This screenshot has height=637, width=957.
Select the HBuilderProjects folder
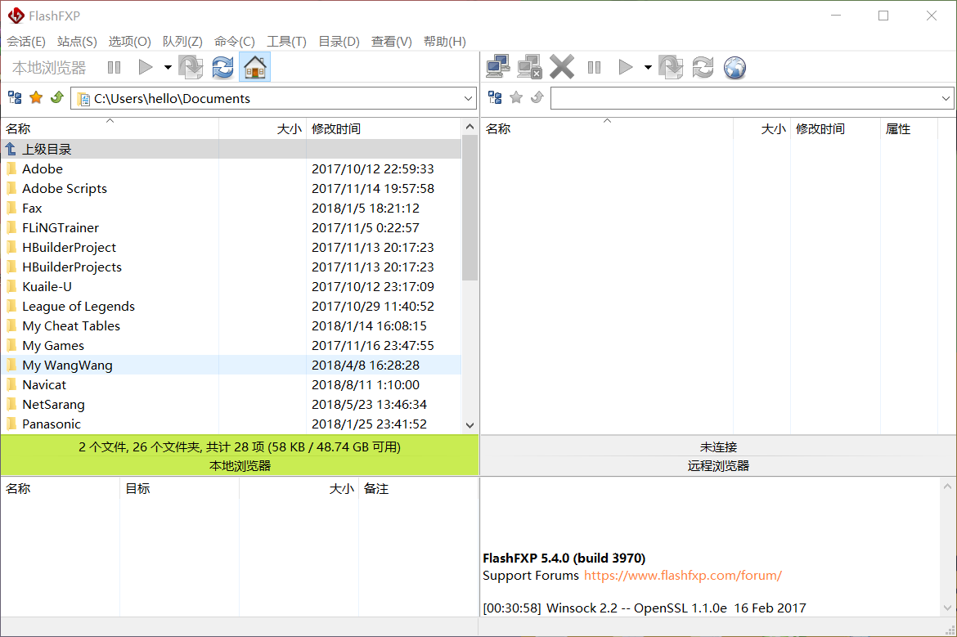(231, 267)
